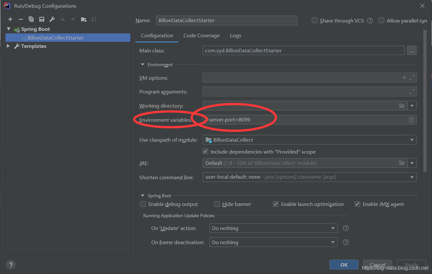432x274 pixels.
Task: Move configuration up arrow icon
Action: pos(63,20)
